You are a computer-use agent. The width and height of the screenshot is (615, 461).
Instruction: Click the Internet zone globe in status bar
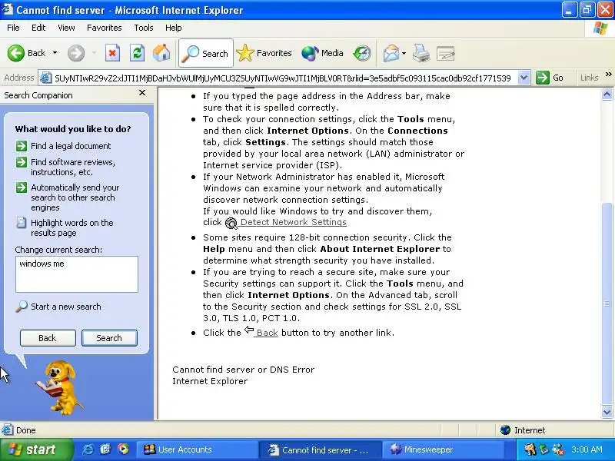point(505,430)
